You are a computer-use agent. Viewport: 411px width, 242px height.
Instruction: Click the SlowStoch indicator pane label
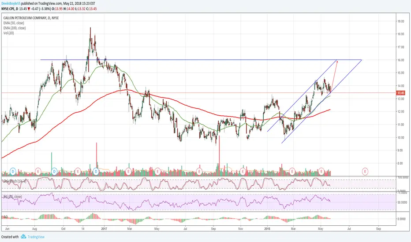click(x=15, y=181)
